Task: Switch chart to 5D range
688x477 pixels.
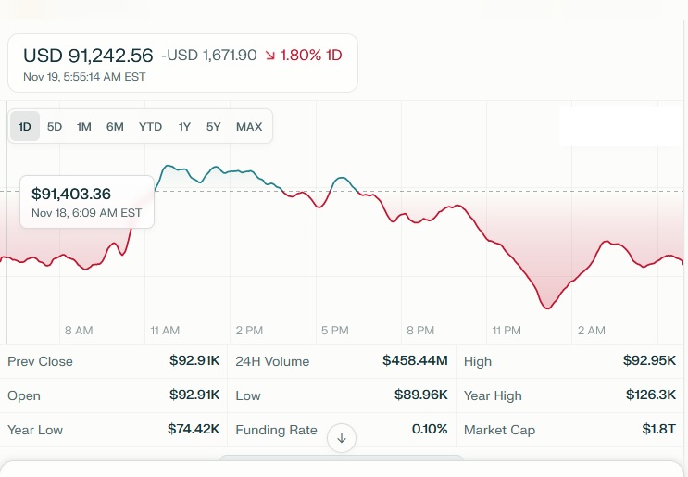Action: 55,127
